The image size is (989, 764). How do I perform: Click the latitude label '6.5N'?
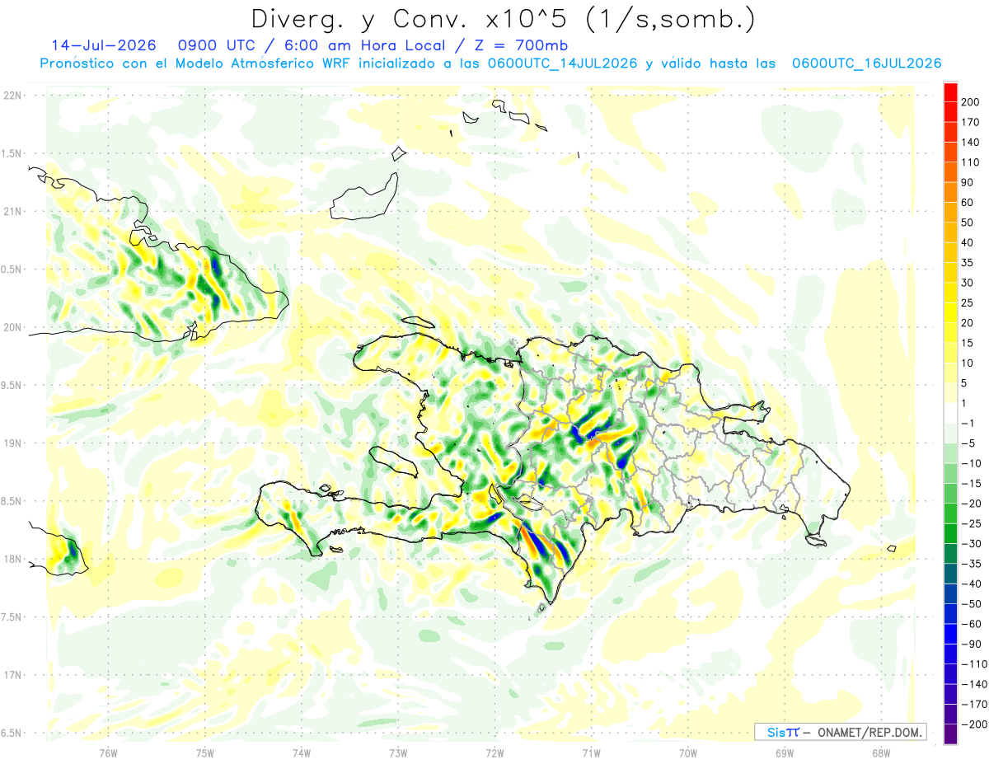pyautogui.click(x=12, y=733)
